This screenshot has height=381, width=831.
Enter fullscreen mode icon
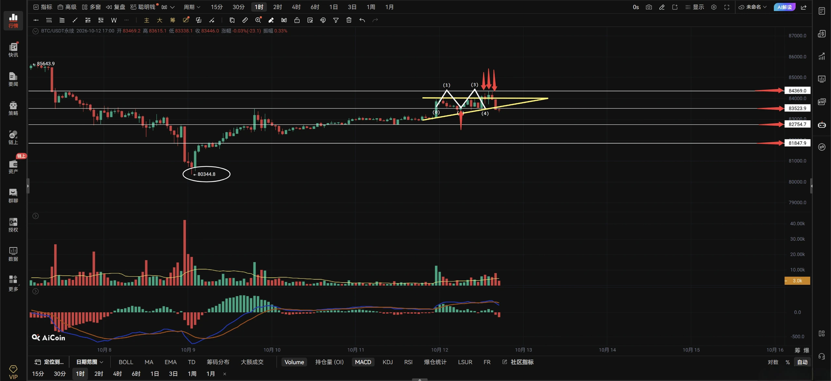pyautogui.click(x=727, y=7)
